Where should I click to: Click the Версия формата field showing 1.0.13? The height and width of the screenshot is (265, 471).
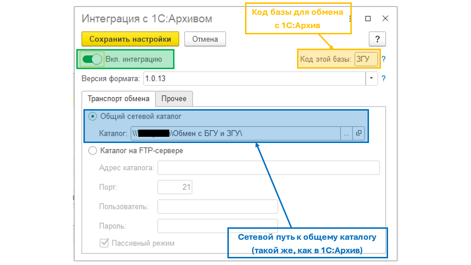pos(255,79)
